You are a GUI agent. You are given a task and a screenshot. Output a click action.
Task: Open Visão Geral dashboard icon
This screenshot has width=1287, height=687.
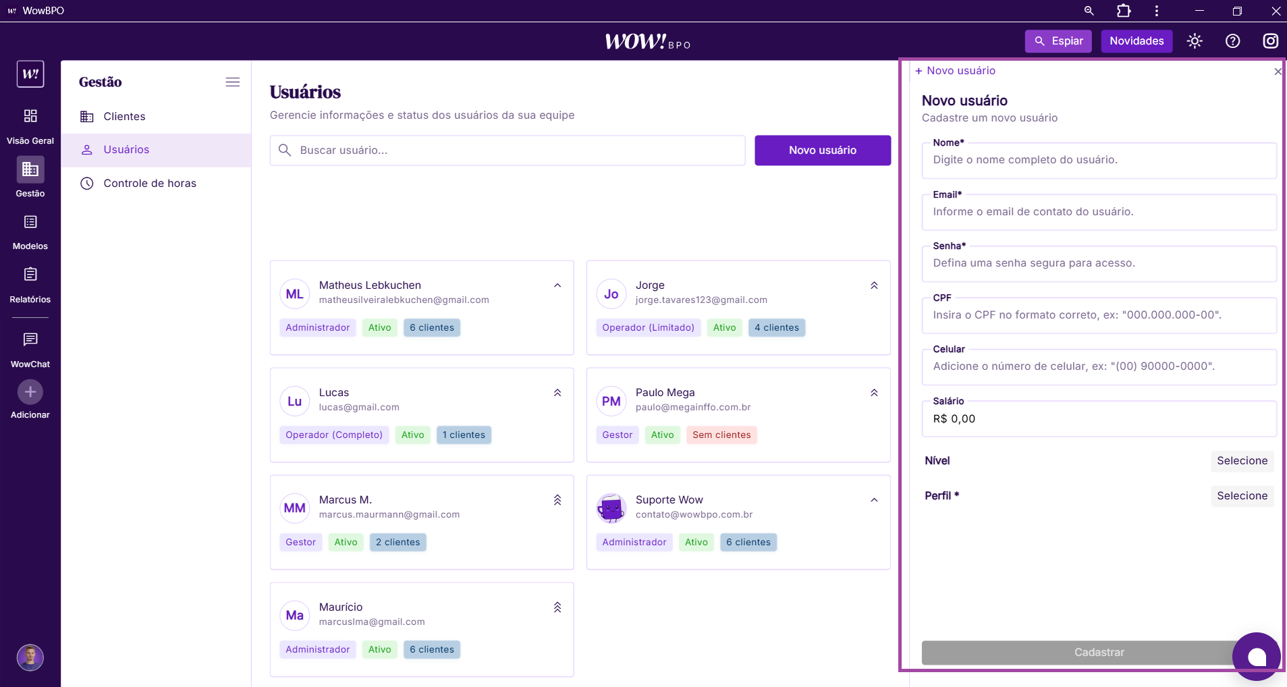30,116
